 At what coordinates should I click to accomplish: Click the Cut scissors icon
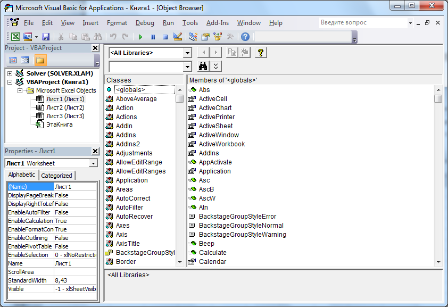click(x=61, y=37)
